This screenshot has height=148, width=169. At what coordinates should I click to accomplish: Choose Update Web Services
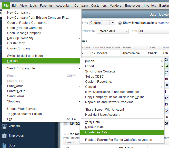coord(42,109)
